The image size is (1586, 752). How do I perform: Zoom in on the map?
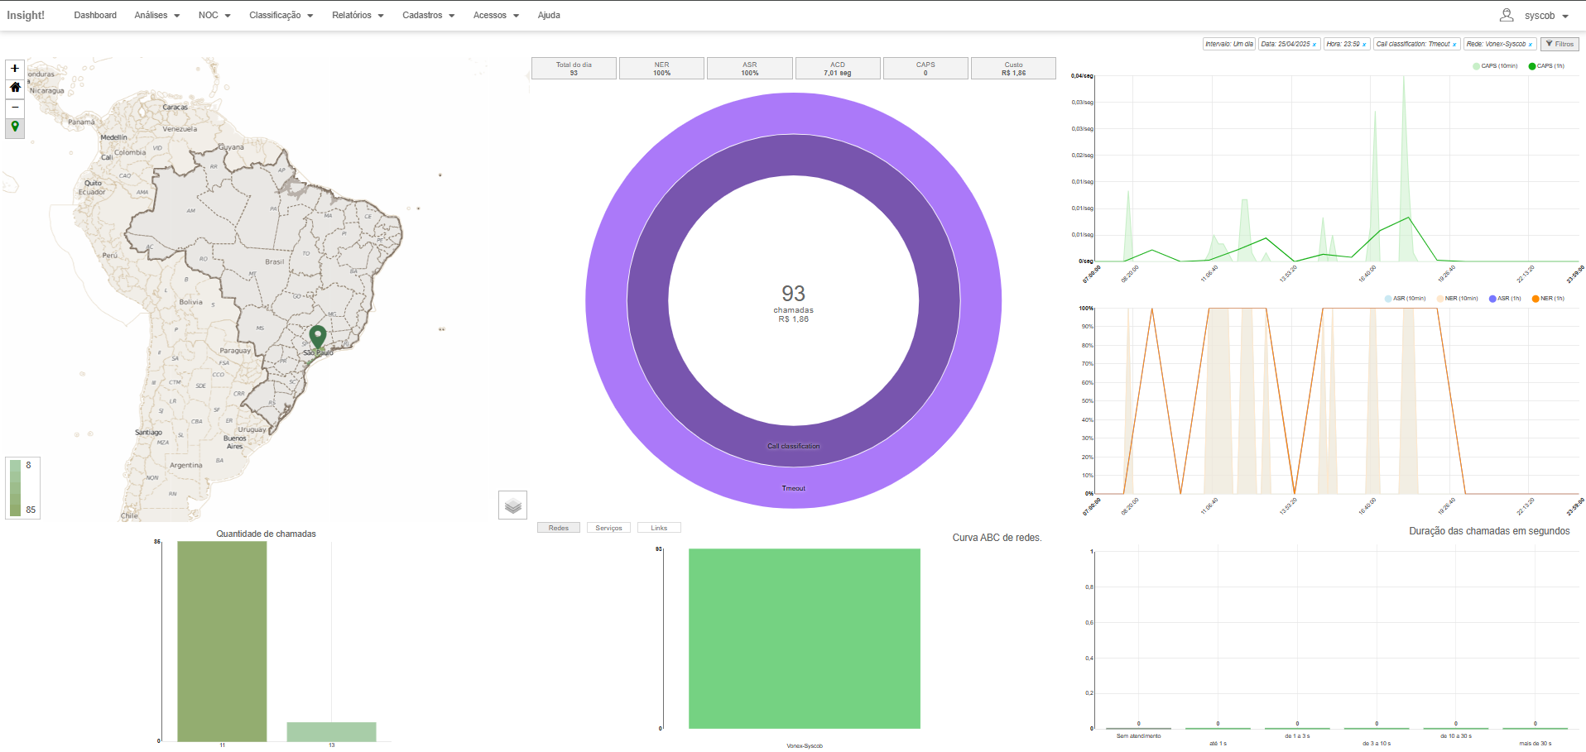coord(15,69)
